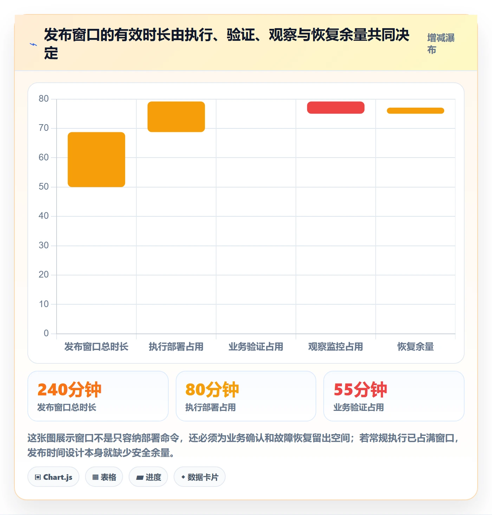Click the 恢复余量 x-axis label
This screenshot has width=492, height=515.
415,347
